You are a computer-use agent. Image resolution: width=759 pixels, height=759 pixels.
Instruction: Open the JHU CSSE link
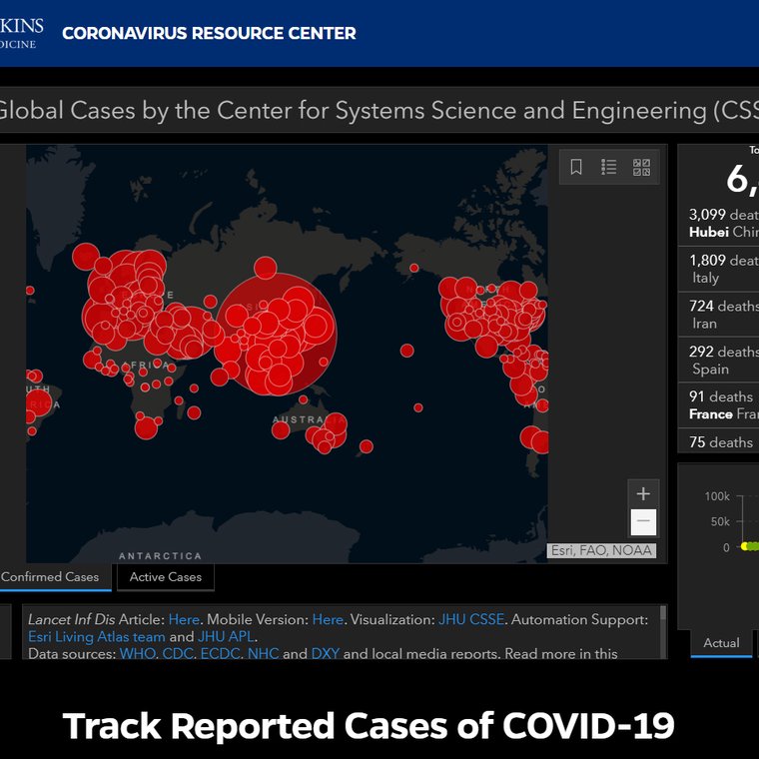pyautogui.click(x=471, y=619)
